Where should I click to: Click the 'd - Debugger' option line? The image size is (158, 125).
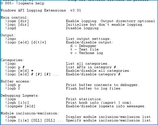pos(83,46)
